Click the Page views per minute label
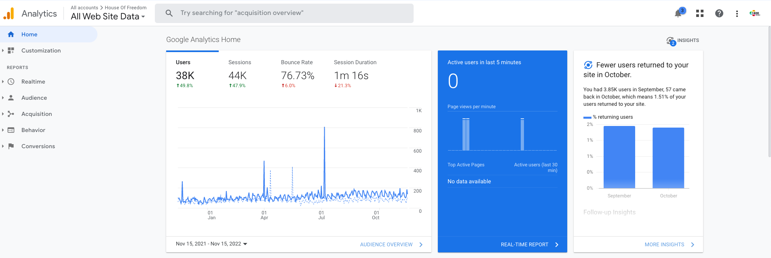This screenshot has height=258, width=771. coord(471,107)
